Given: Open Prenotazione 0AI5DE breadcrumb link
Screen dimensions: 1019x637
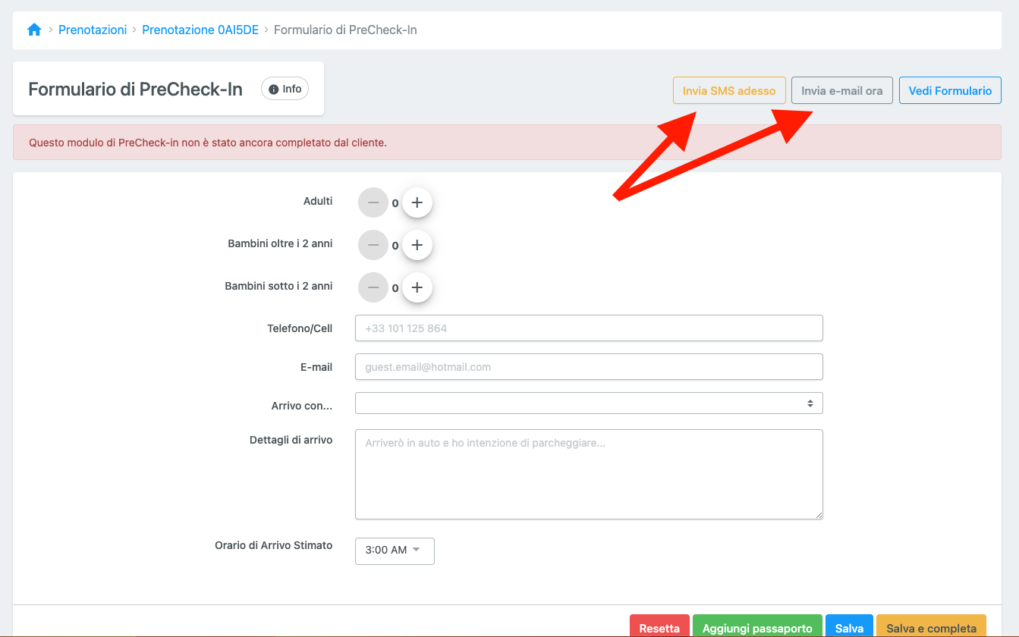Looking at the screenshot, I should click(200, 30).
